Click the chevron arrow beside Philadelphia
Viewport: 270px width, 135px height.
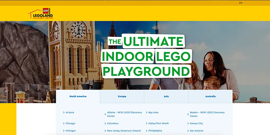coord(147,131)
